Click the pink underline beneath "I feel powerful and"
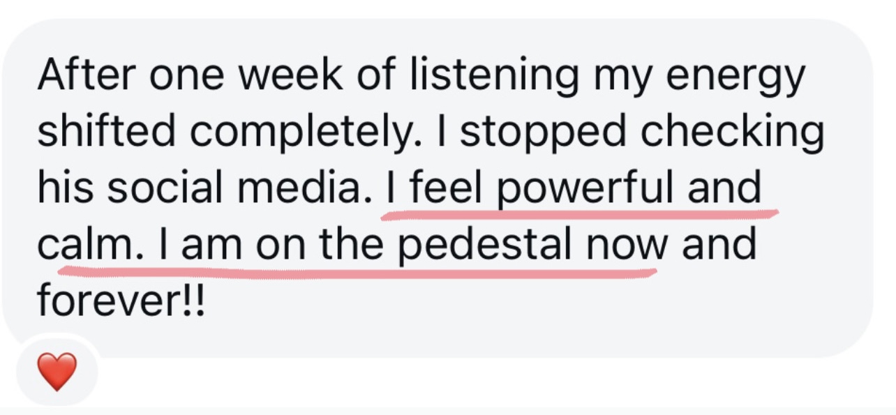Viewport: 896px width, 415px height. pyautogui.click(x=579, y=213)
